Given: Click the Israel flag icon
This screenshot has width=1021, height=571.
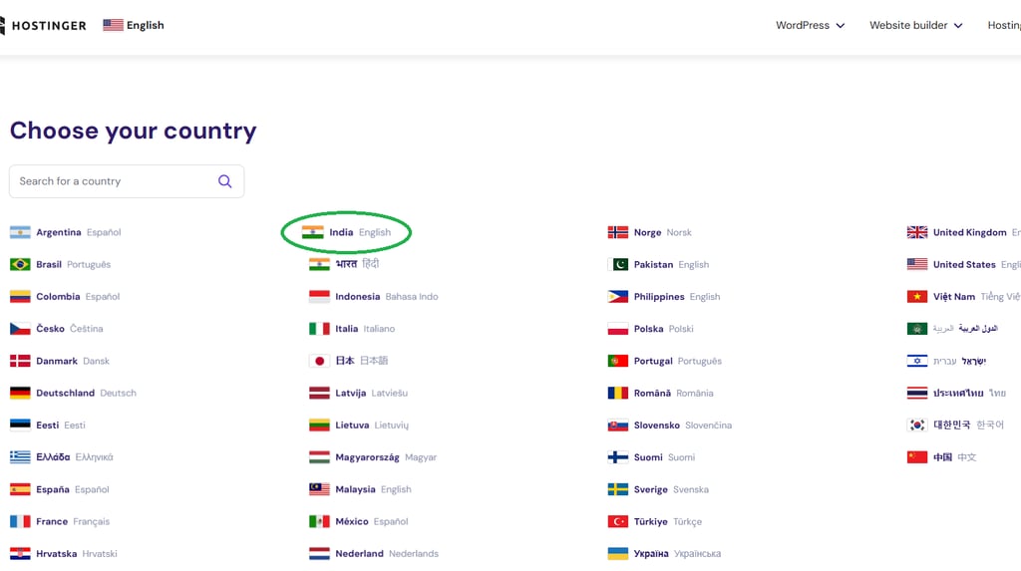Looking at the screenshot, I should [x=917, y=361].
